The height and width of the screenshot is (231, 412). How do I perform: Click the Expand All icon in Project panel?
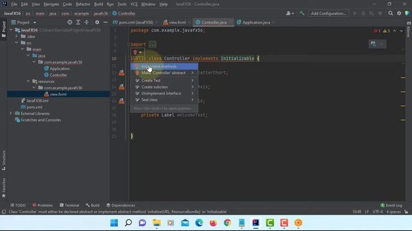pyautogui.click(x=78, y=22)
